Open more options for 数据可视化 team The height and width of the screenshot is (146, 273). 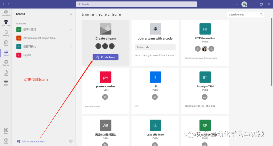point(71,47)
